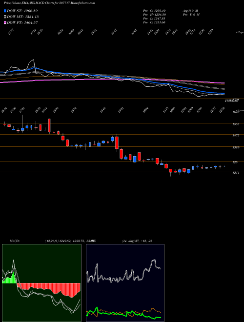Screen dimensions: 244x322
Task: Open the MACD histogram chart panel
Action: pos(41,283)
